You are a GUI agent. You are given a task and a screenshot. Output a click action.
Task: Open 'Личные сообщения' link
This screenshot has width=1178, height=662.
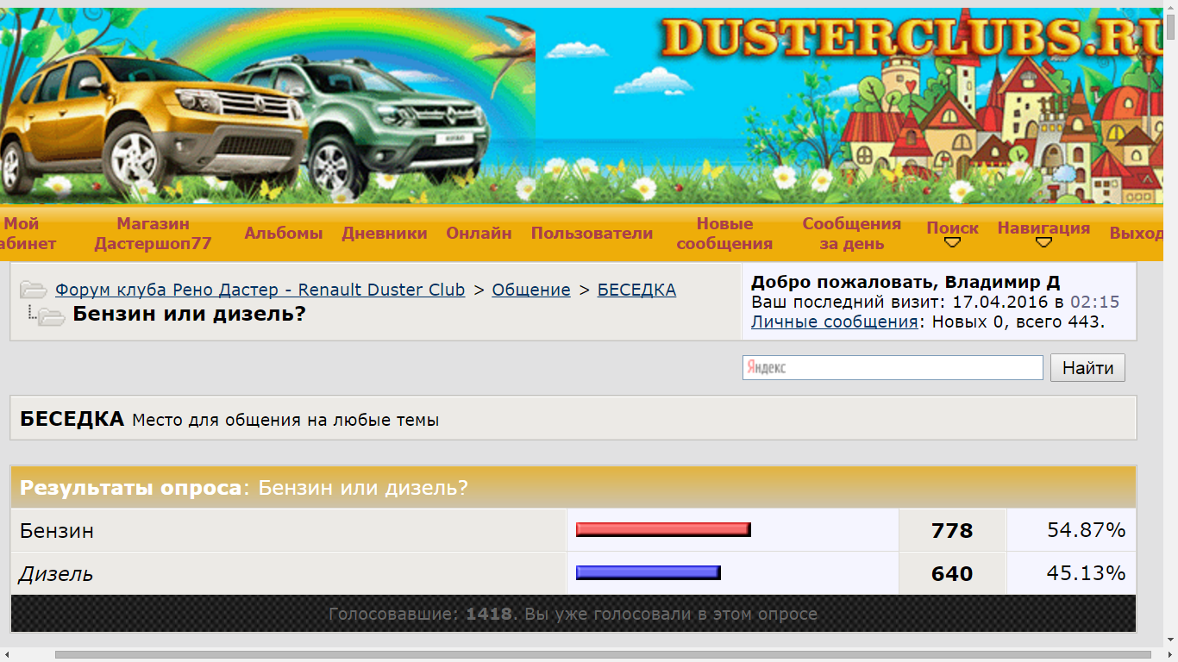click(834, 322)
